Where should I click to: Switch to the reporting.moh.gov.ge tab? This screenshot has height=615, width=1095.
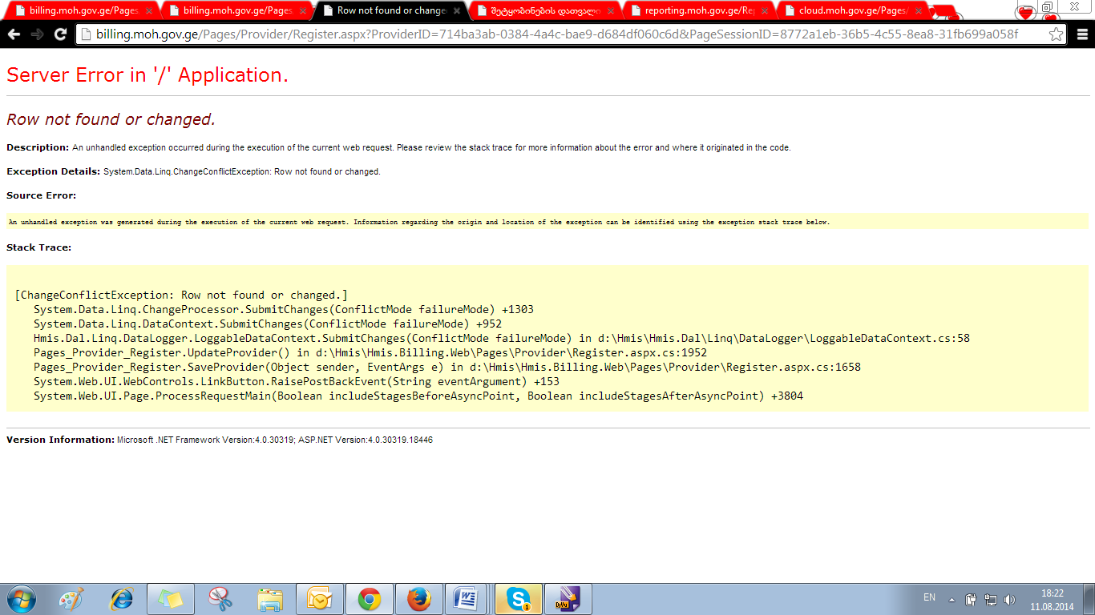696,10
